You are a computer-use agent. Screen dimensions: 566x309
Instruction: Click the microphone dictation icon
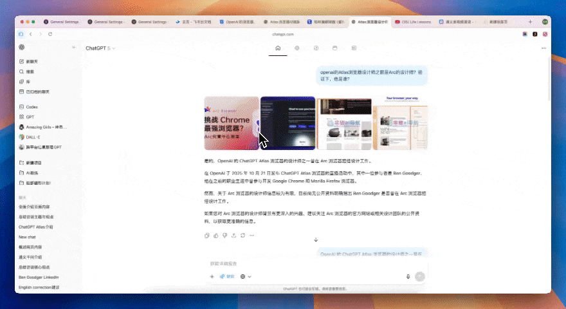[408, 276]
